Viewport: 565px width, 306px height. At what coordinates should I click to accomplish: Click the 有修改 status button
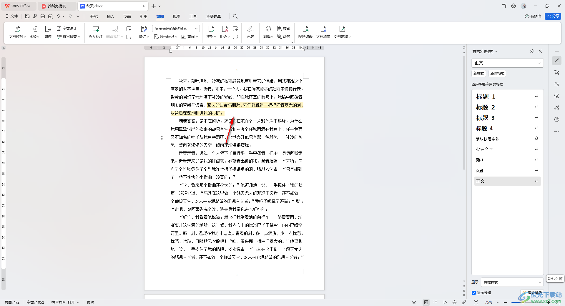[533, 16]
